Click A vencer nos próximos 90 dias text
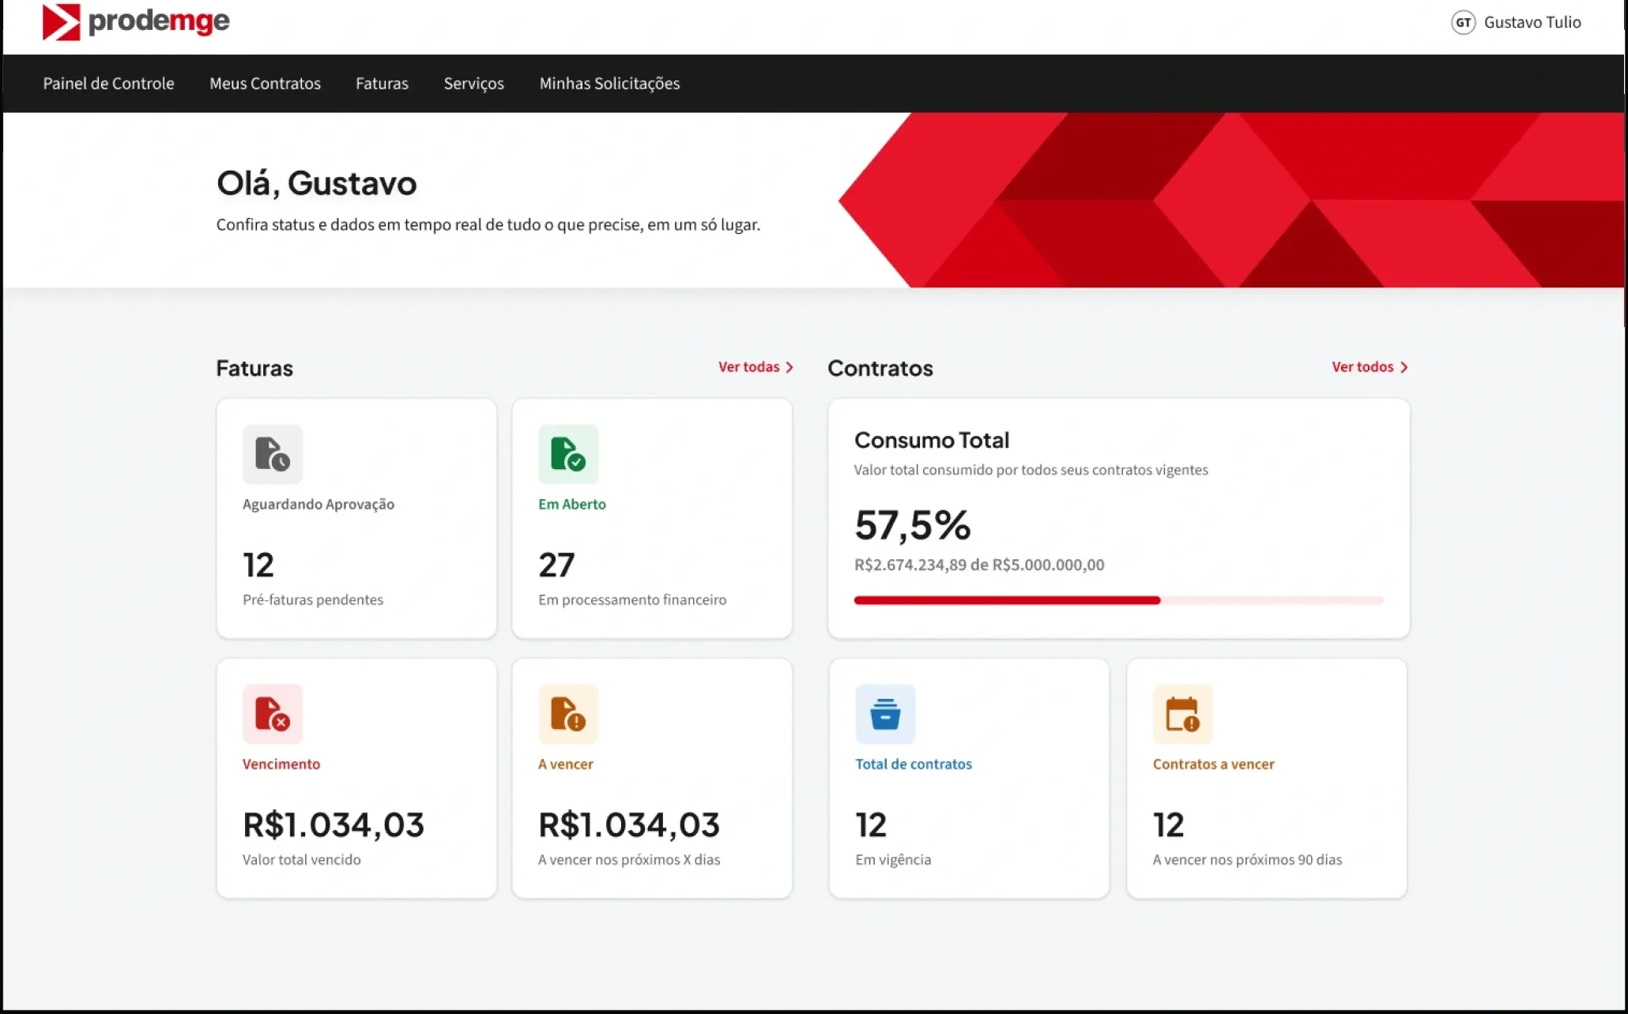Image resolution: width=1628 pixels, height=1014 pixels. point(1247,859)
